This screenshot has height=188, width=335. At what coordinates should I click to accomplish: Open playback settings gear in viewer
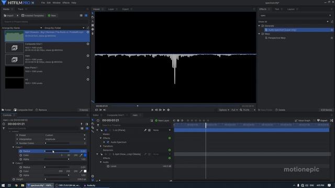pos(169,110)
